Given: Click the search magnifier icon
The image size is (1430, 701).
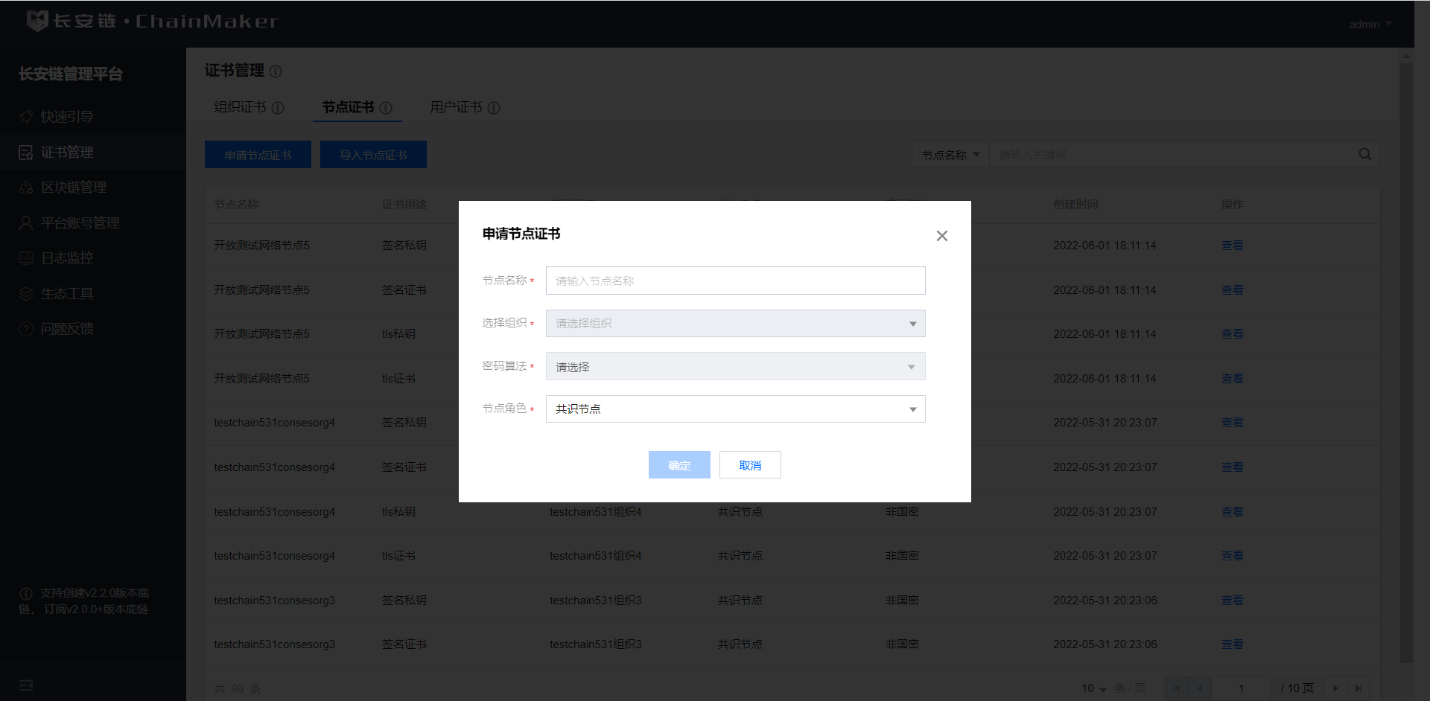Looking at the screenshot, I should point(1364,154).
